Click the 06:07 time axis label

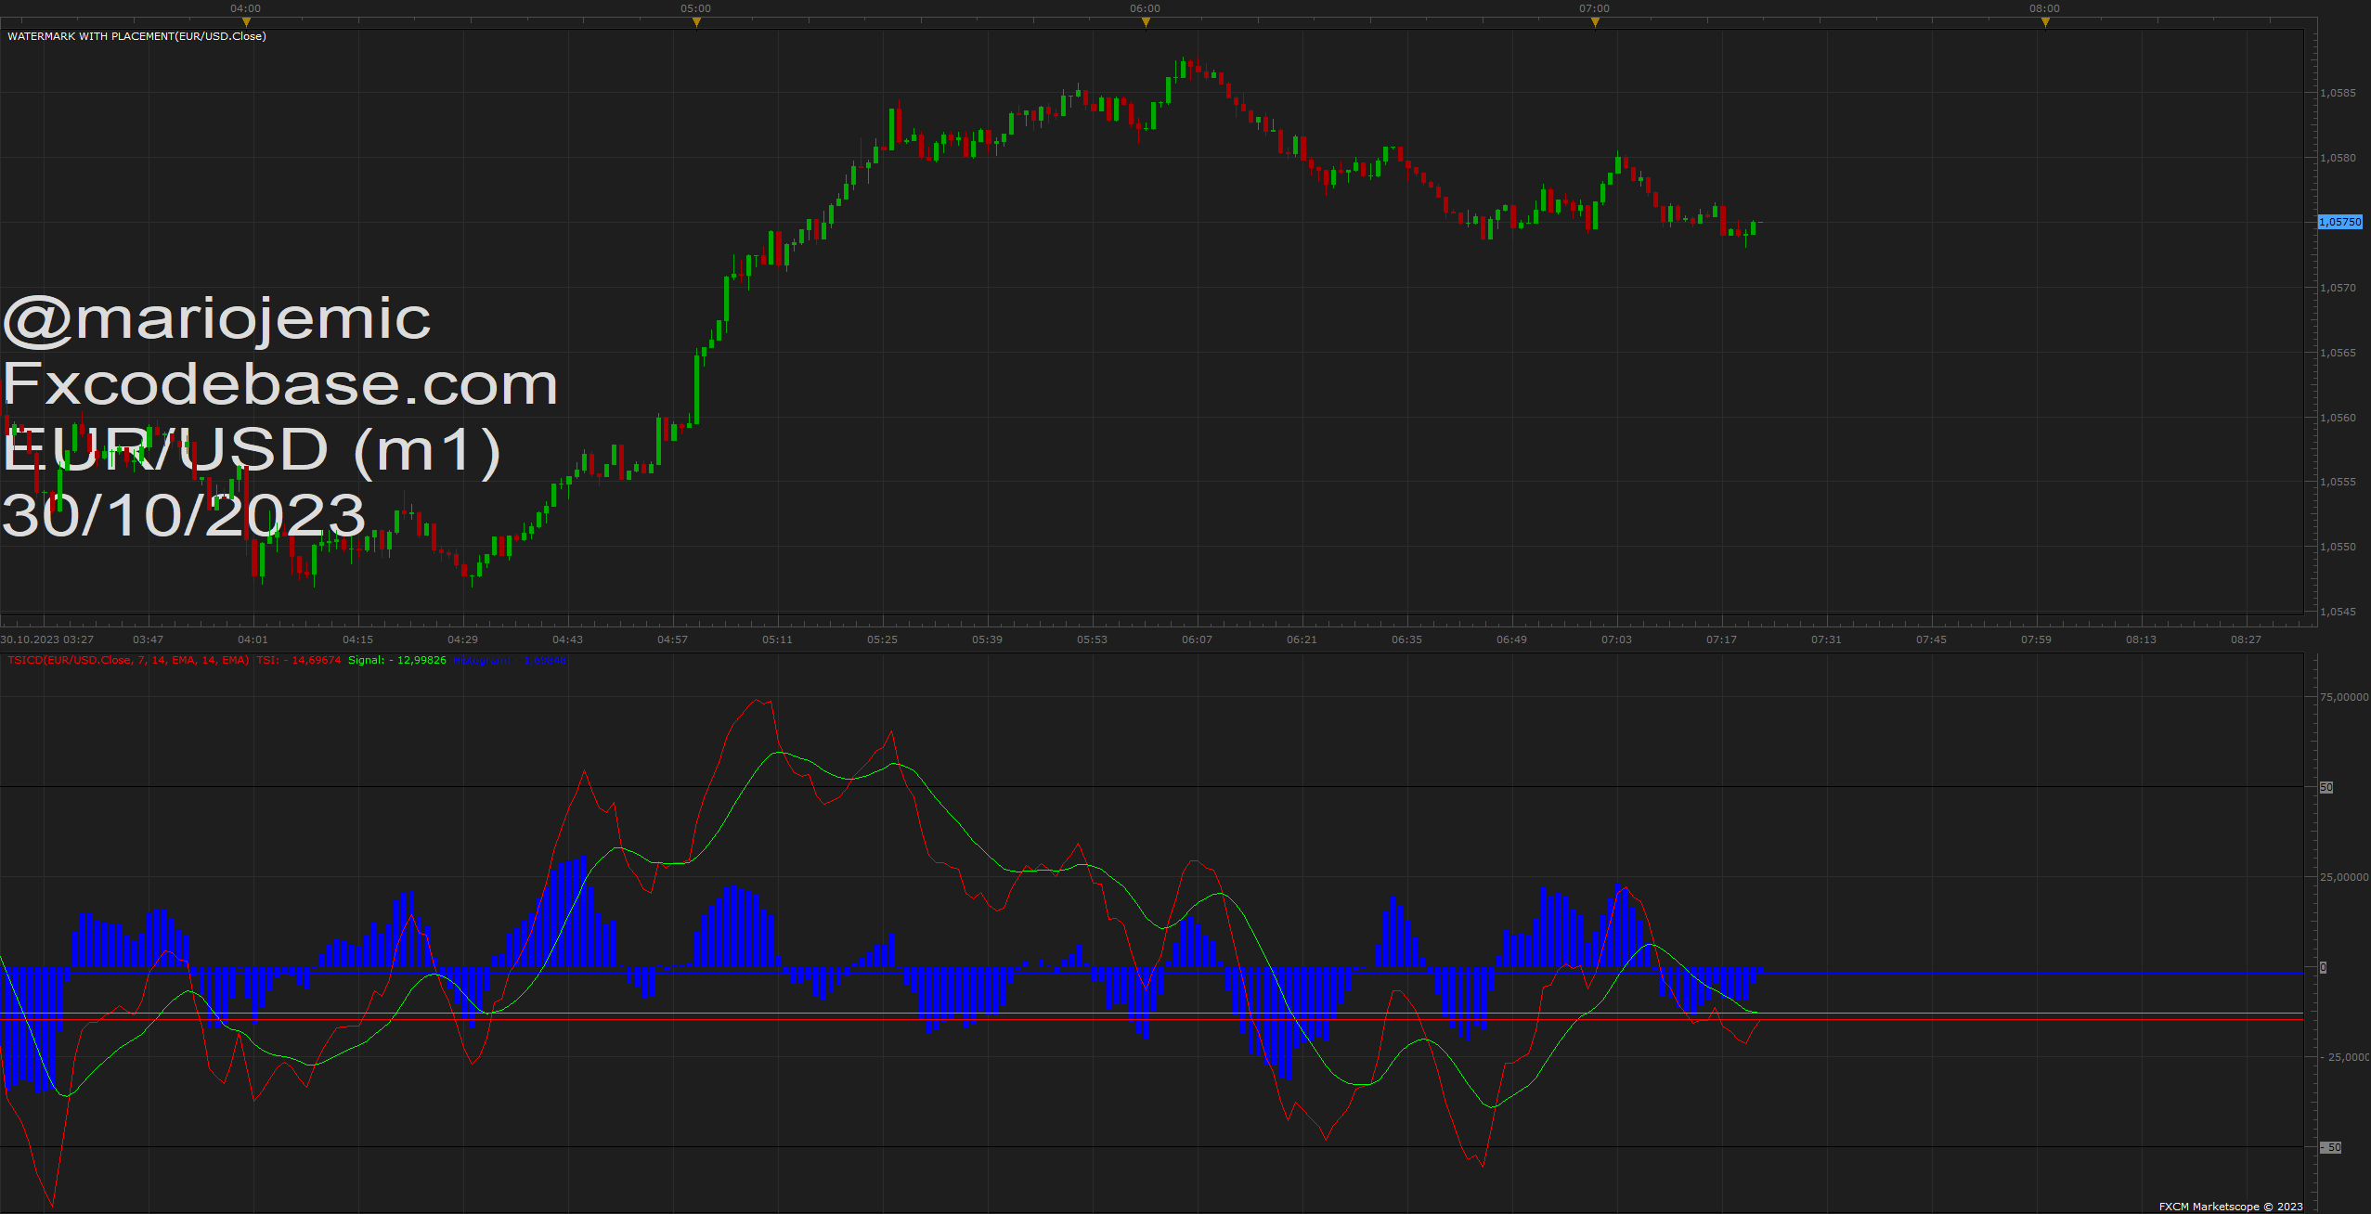click(x=1197, y=639)
